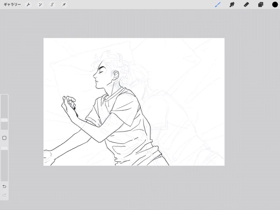Open the Actions wrench menu

click(x=28, y=5)
